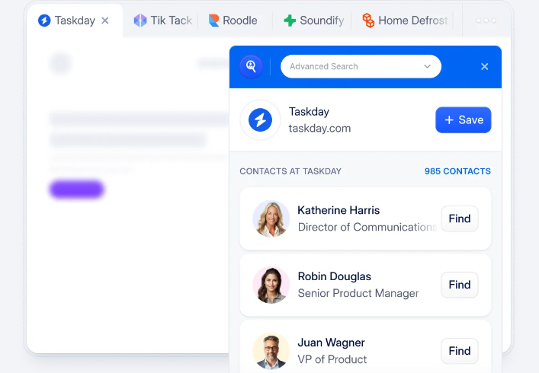Find Juan Wagner's contact info

(460, 351)
